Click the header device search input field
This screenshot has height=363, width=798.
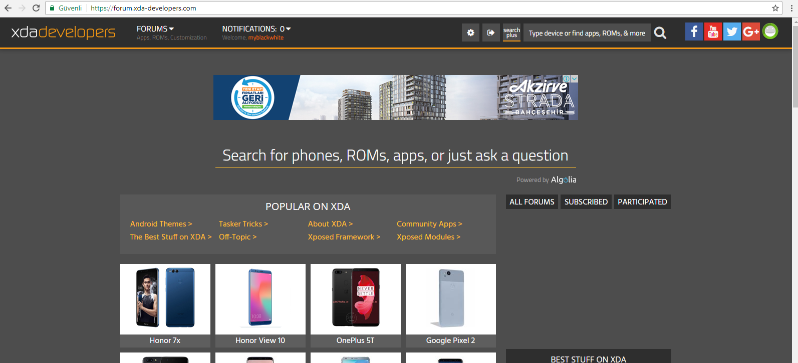[x=587, y=33]
